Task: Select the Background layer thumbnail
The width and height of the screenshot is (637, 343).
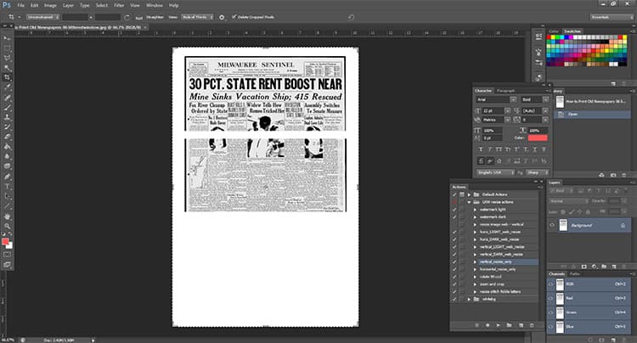Action: tap(563, 225)
